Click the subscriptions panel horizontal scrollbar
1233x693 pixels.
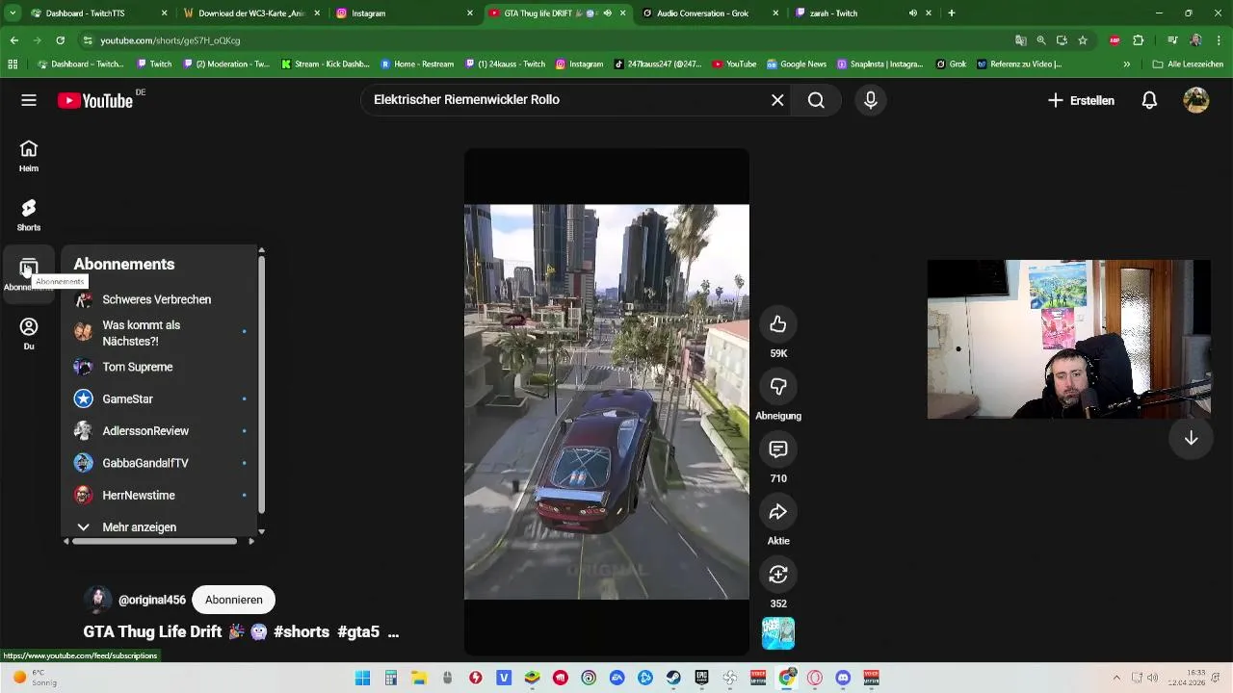[154, 541]
